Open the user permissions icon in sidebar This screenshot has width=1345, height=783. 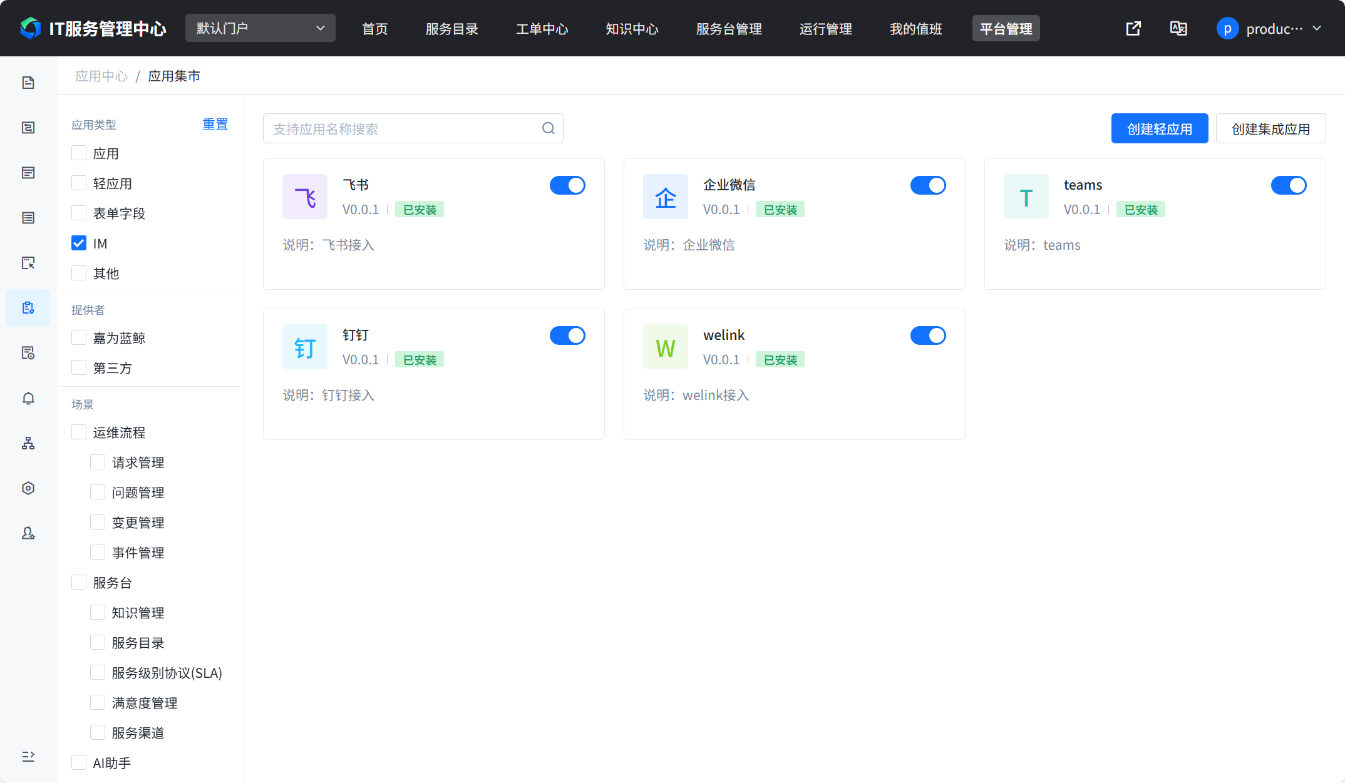(x=28, y=533)
